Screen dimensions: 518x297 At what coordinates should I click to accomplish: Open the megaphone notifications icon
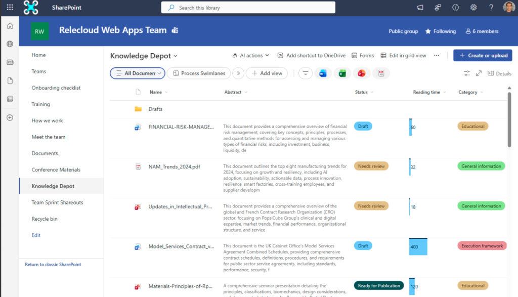click(420, 8)
